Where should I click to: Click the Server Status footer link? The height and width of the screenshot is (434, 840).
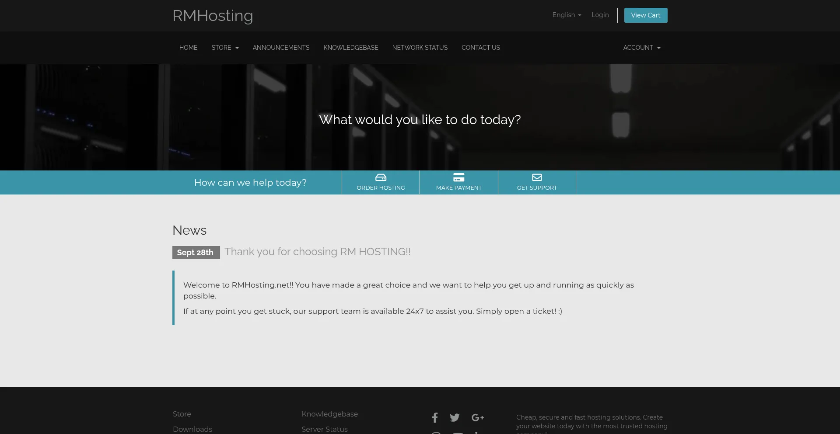point(324,429)
